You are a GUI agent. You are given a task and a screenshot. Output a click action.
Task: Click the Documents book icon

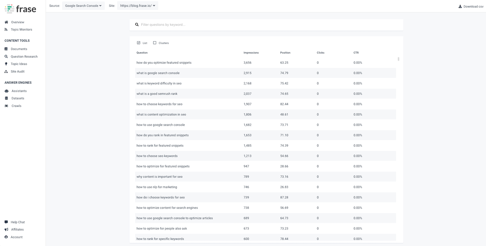point(6,49)
